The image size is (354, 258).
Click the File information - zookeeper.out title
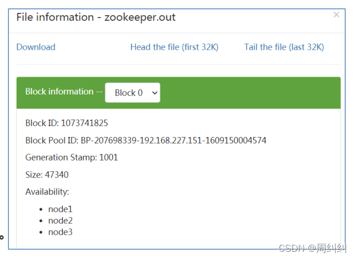pyautogui.click(x=96, y=17)
